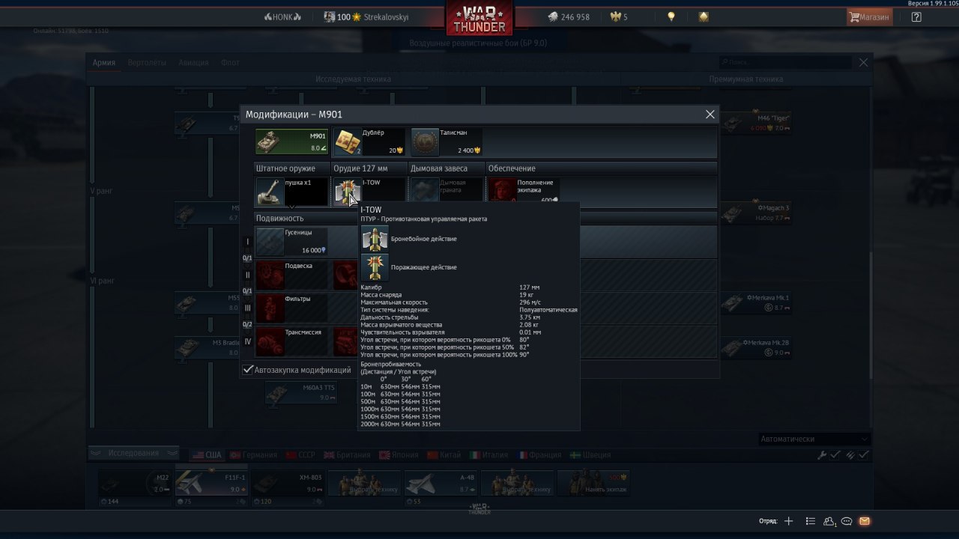The width and height of the screenshot is (959, 539).
Task: Select the Дымовая граната modification
Action: click(x=447, y=190)
